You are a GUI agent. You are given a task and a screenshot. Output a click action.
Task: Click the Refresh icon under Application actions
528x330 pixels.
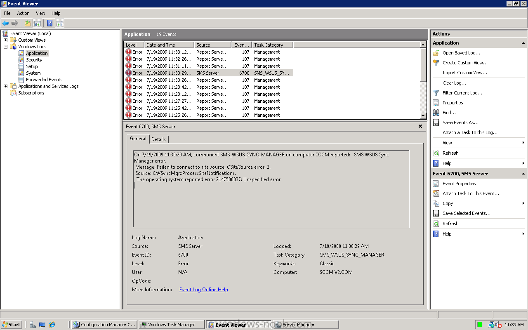[x=436, y=153]
